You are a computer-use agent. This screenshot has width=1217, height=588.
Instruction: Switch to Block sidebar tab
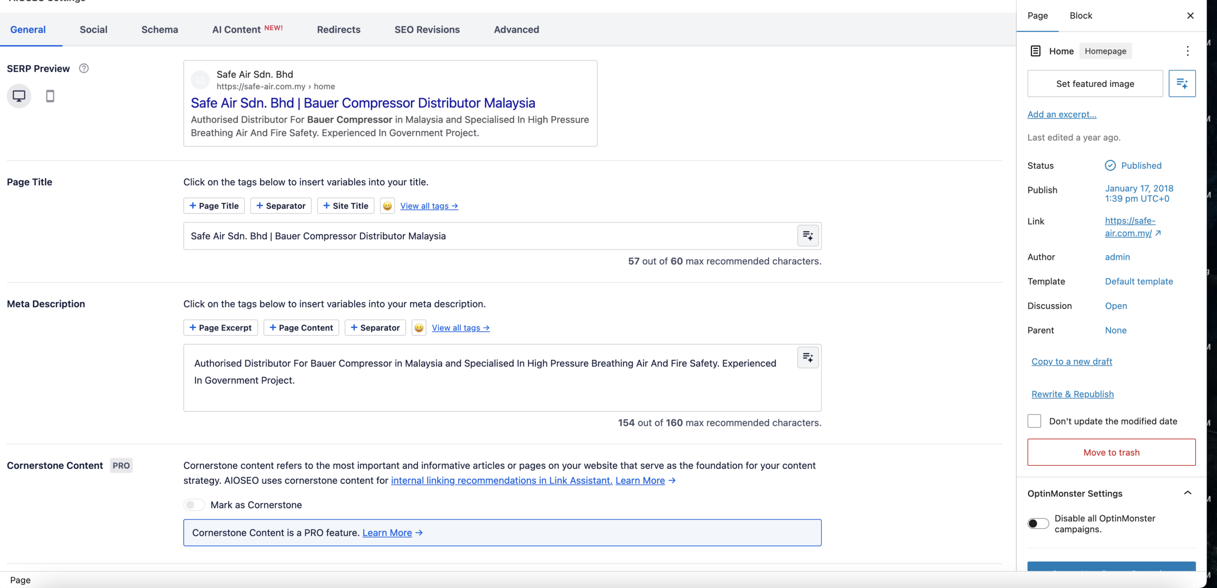[1081, 16]
